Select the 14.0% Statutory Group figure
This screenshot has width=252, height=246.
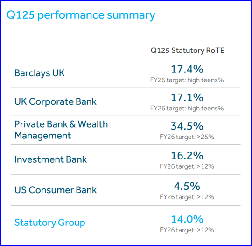[187, 219]
